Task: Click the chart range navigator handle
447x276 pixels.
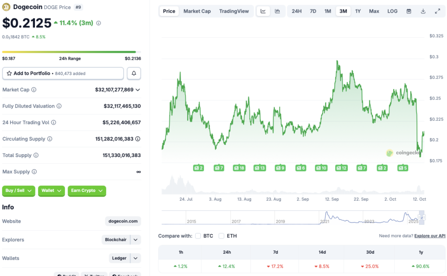Action: (x=422, y=217)
